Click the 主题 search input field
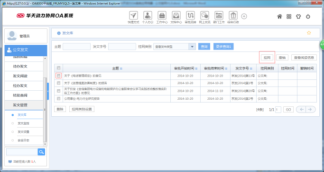The height and width of the screenshot is (172, 324). 76,47
